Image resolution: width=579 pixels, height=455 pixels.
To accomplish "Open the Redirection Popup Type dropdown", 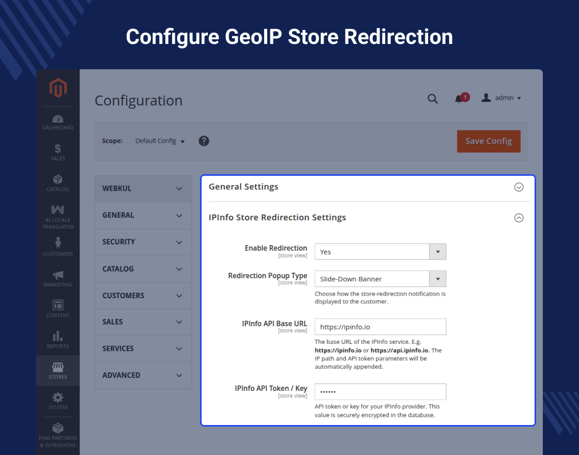I will coord(380,279).
